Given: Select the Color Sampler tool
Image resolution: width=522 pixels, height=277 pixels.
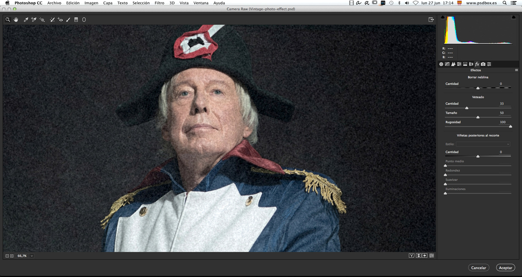Looking at the screenshot, I should [34, 20].
